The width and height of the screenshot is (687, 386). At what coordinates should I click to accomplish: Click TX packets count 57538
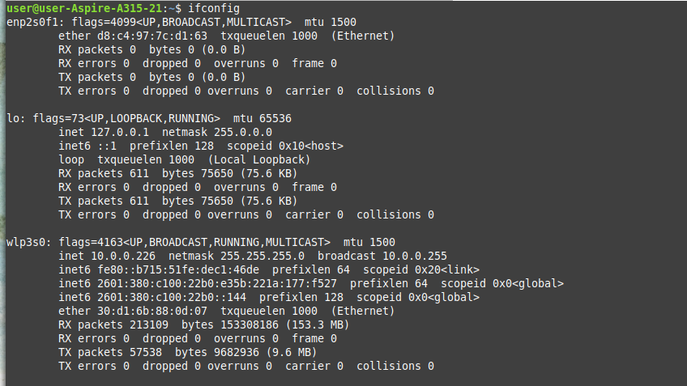(146, 352)
